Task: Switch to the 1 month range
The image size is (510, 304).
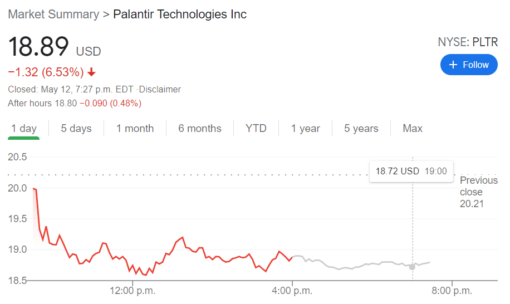Action: (135, 129)
